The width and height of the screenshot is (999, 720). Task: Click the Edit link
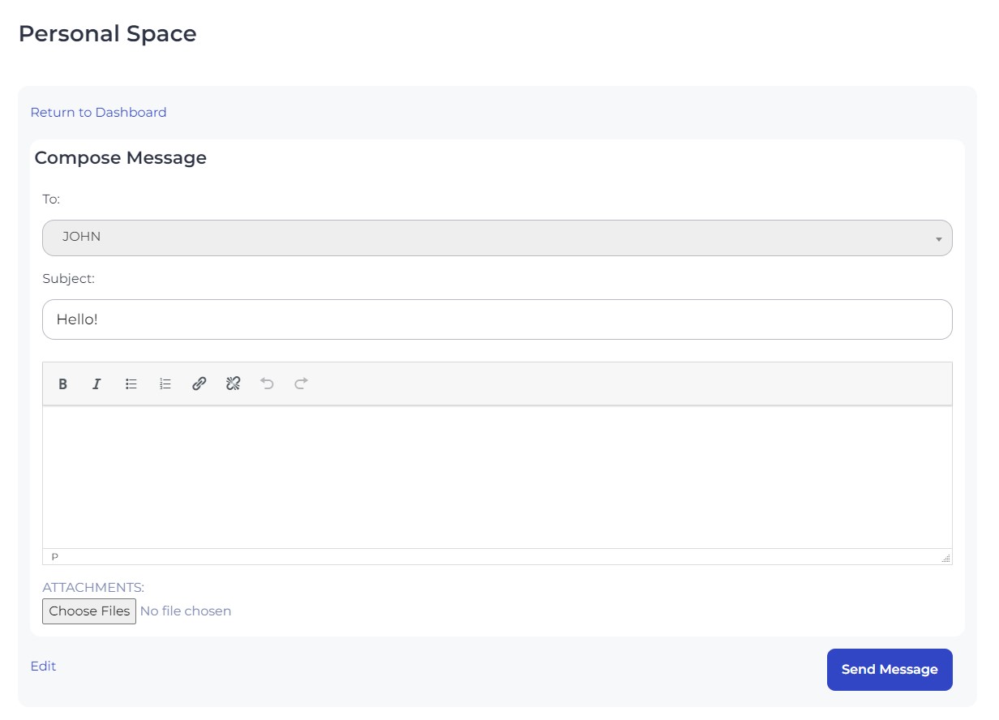(x=43, y=666)
